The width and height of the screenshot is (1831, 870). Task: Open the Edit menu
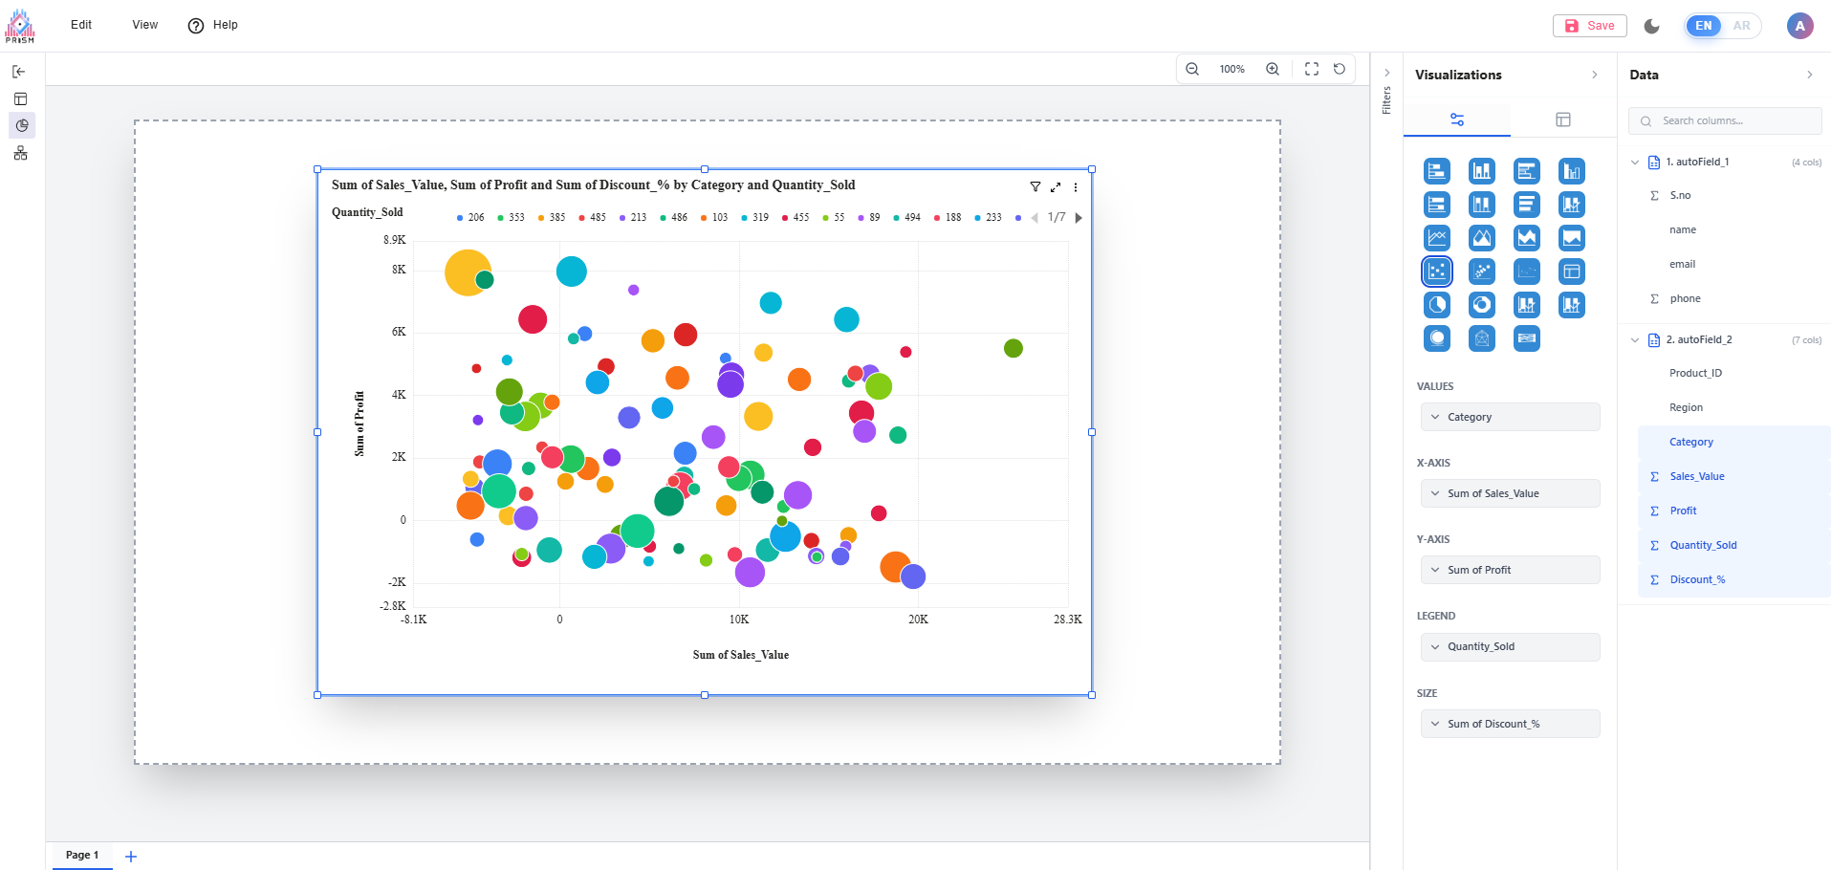(x=81, y=25)
